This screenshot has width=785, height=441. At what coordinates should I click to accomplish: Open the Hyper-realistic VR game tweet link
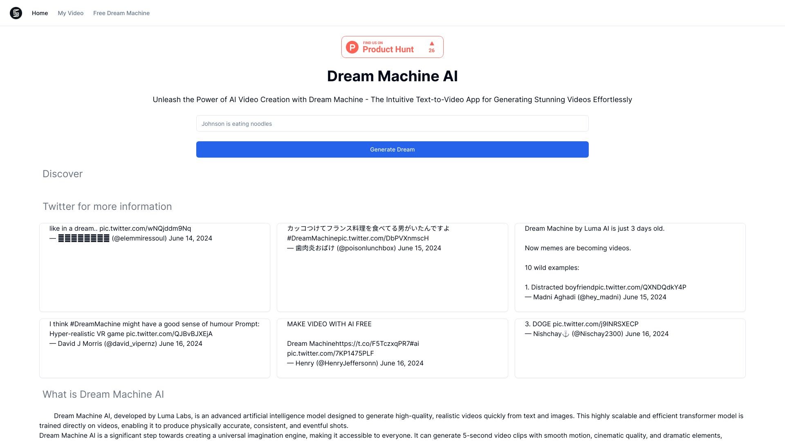tap(169, 334)
